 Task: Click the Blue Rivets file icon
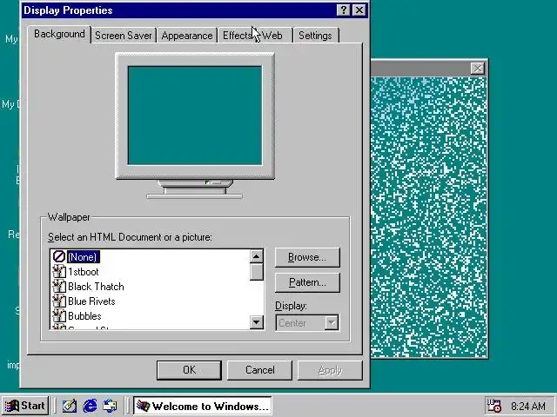[59, 301]
